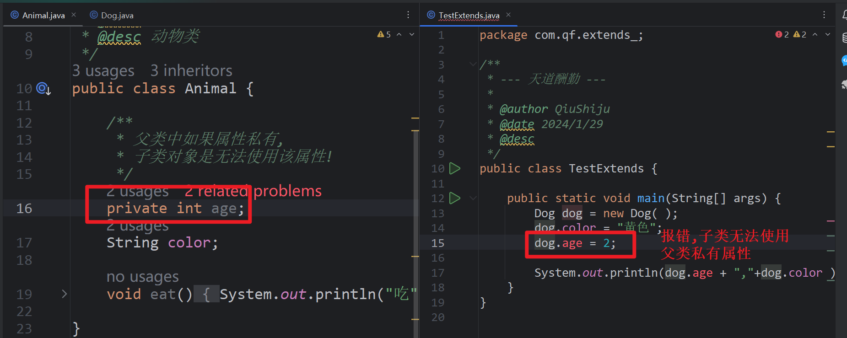Go to previous problem in TestExtends.java
Viewport: 847px width, 338px height.
[815, 34]
